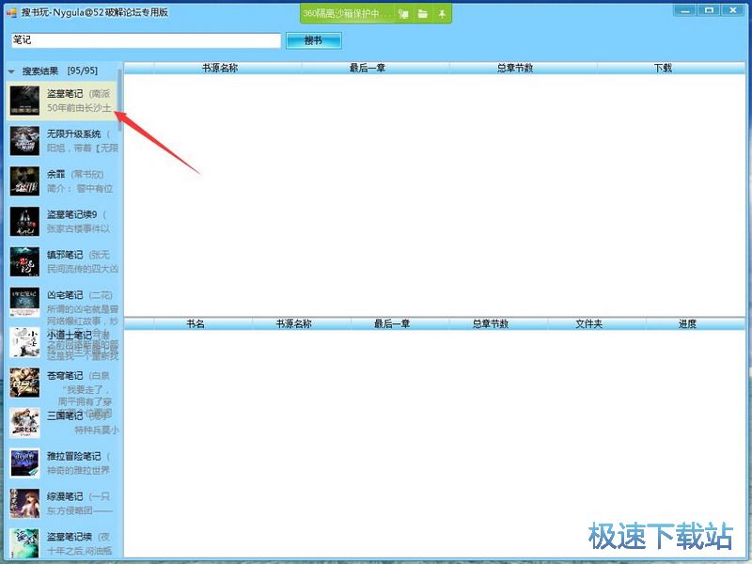Focus the search box containing 笔记
The height and width of the screenshot is (564, 752).
146,40
